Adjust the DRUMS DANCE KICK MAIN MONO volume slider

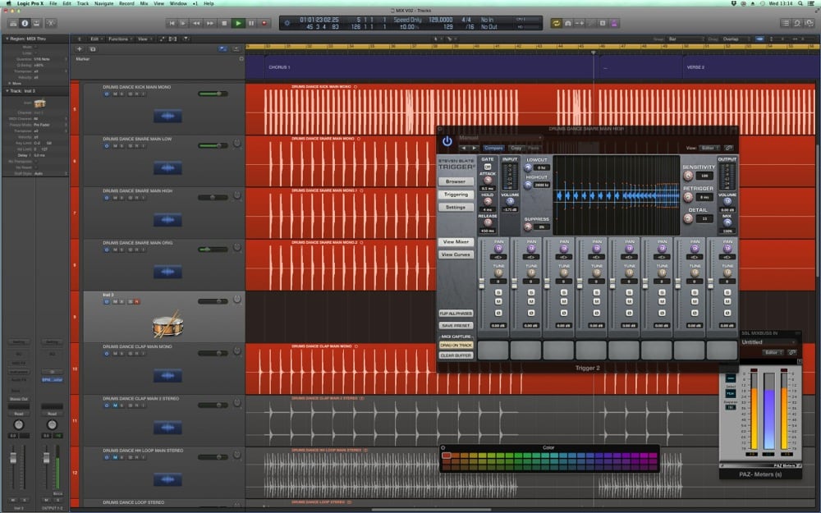213,94
